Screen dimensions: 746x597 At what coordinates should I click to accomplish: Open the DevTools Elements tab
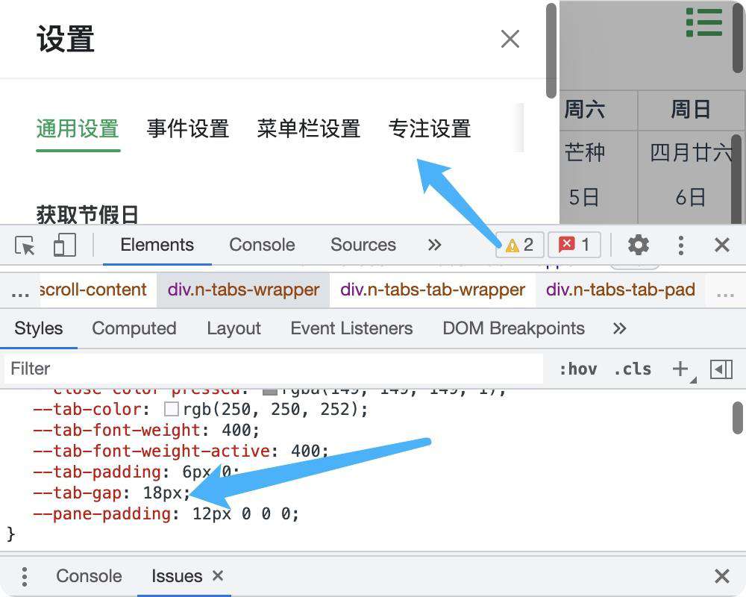(157, 245)
